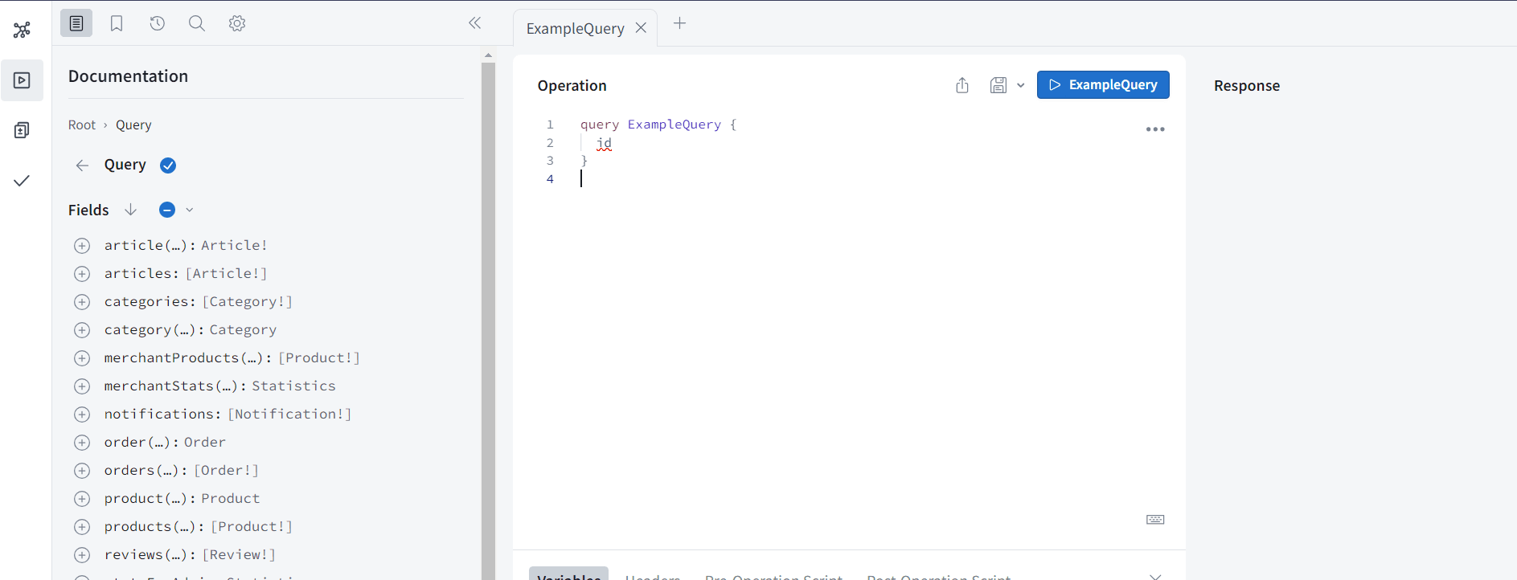Expand dropdown arrow next to save icon
Screen dimensions: 1517x580
click(x=1021, y=85)
